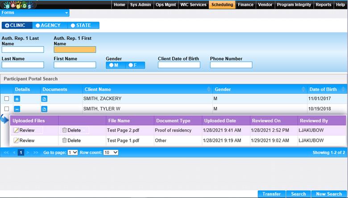Go to last page arrow

click(36, 153)
